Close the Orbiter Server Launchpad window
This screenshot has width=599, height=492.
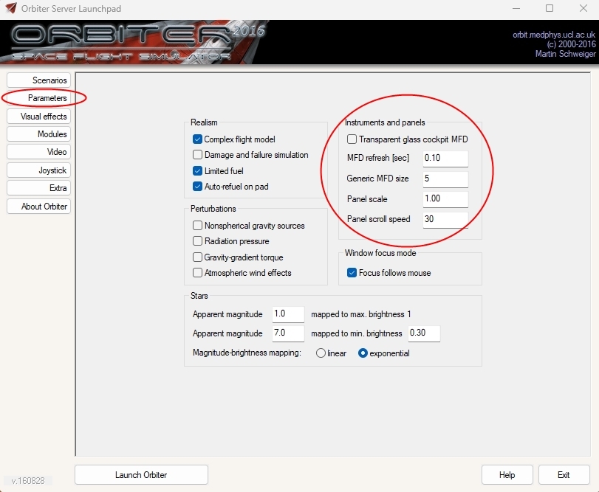click(x=583, y=8)
